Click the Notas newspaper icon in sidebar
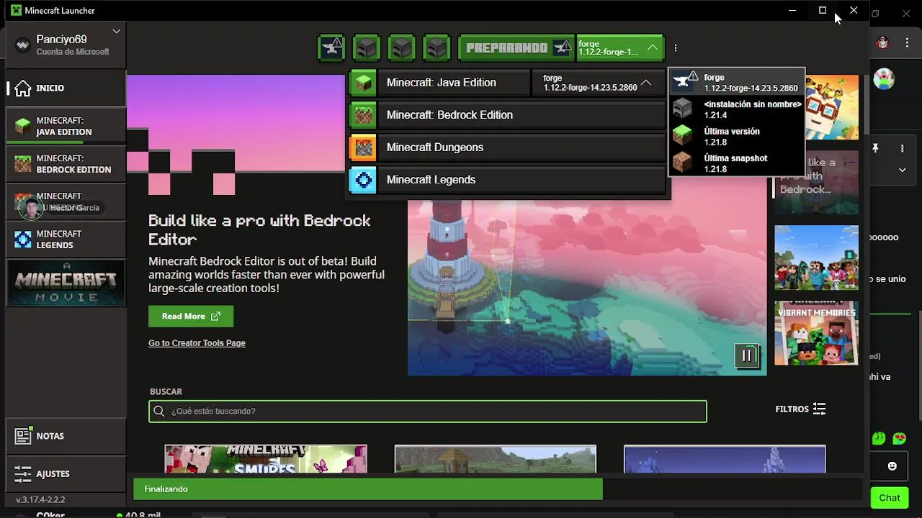The width and height of the screenshot is (922, 518). pos(24,436)
